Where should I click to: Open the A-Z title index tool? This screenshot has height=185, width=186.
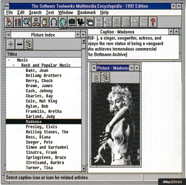click(18, 22)
